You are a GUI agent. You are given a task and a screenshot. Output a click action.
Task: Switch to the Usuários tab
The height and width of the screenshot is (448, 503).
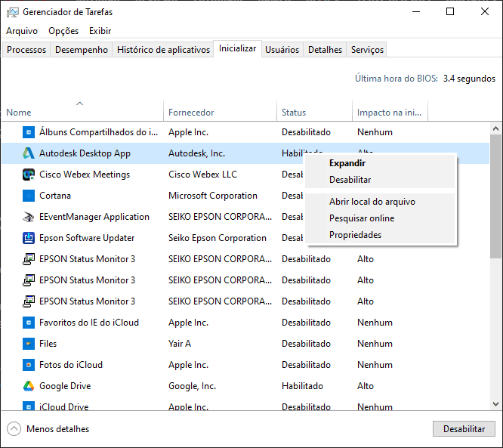pos(282,50)
